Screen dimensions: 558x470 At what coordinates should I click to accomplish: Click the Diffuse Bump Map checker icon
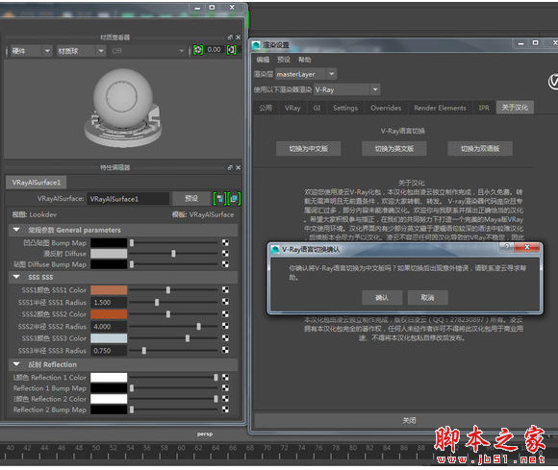pos(225,264)
